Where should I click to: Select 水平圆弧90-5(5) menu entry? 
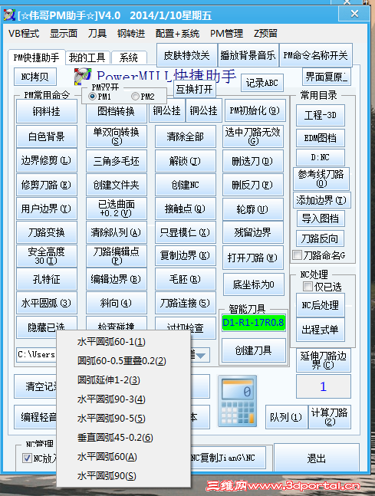(x=111, y=419)
